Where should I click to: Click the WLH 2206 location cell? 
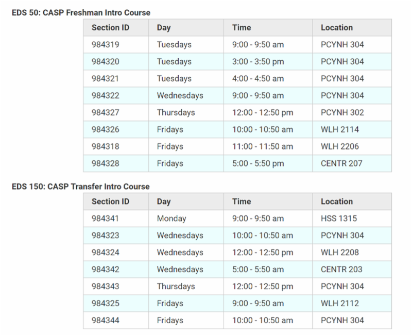coord(340,146)
